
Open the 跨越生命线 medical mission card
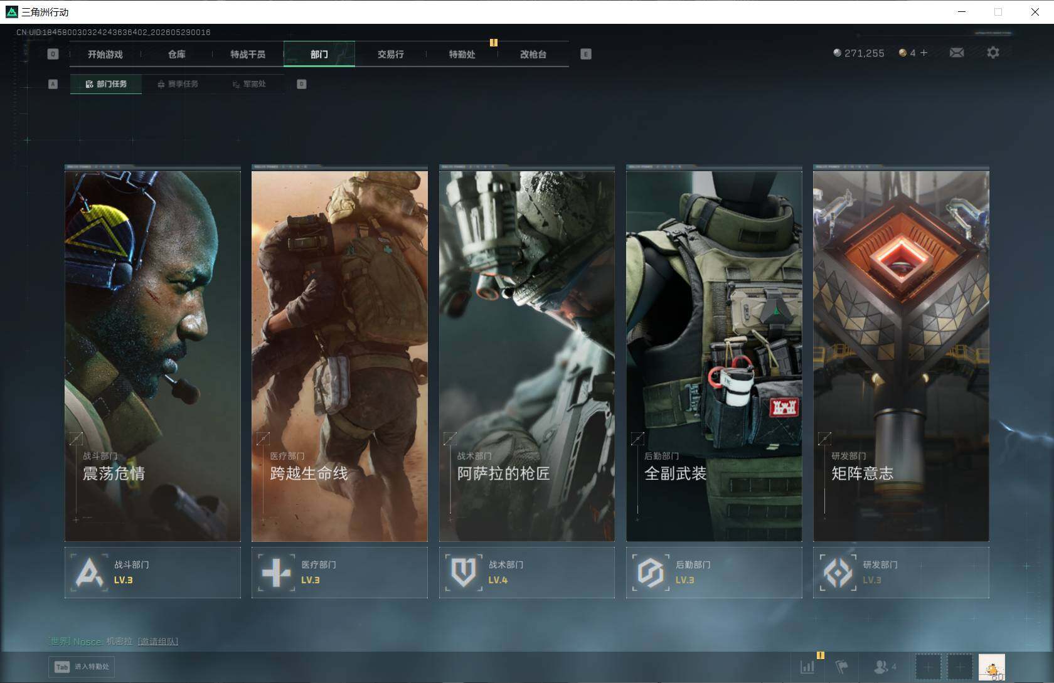pyautogui.click(x=339, y=356)
